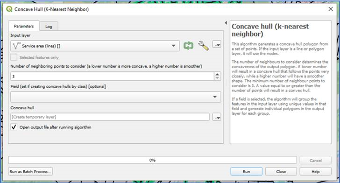Viewport: 340px width, 183px height.
Task: Open the Input layer dropdown
Action: point(95,46)
